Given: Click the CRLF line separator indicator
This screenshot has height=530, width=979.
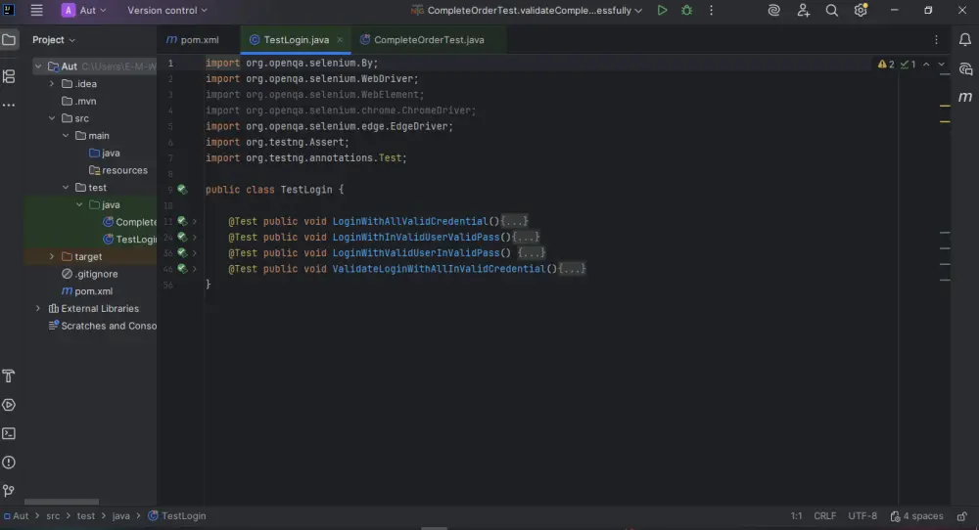Looking at the screenshot, I should pyautogui.click(x=824, y=515).
